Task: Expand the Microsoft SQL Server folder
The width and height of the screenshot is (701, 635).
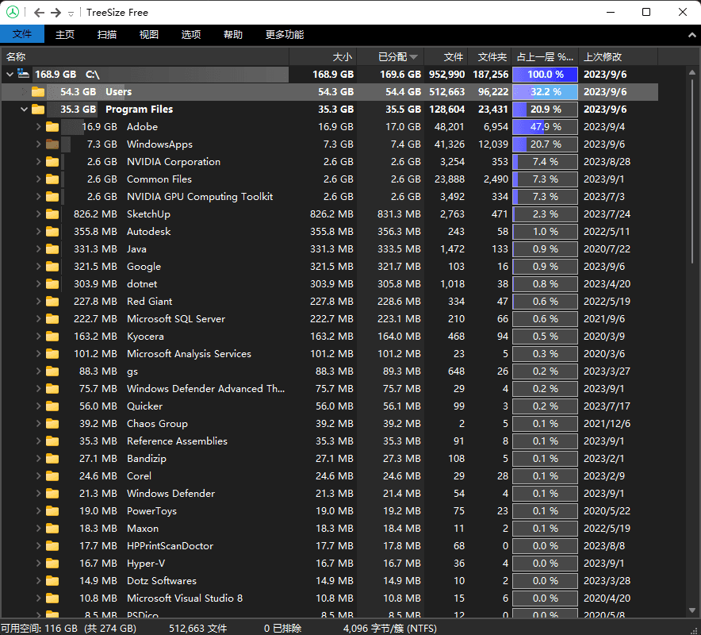Action: pyautogui.click(x=38, y=318)
